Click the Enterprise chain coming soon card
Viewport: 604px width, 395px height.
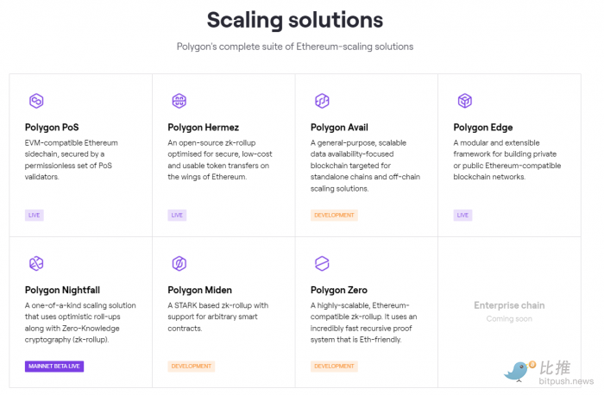pos(509,310)
